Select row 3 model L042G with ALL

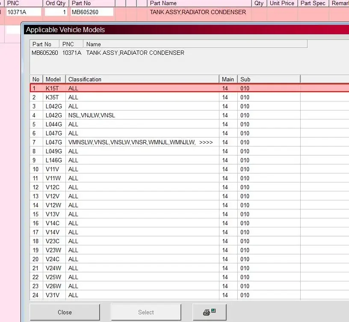(189, 106)
